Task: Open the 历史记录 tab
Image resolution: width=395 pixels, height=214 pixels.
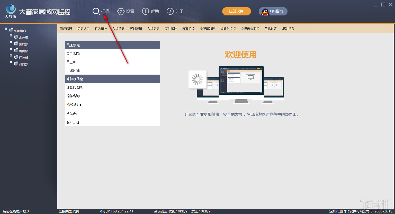Action: (83, 29)
